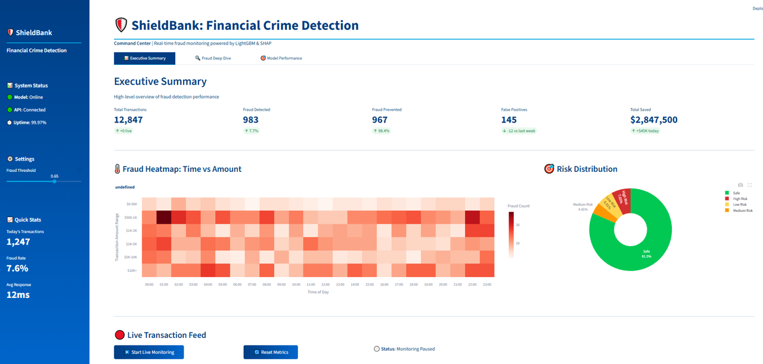Click the undefined title above the heatmap
Image resolution: width=763 pixels, height=364 pixels.
click(x=125, y=187)
